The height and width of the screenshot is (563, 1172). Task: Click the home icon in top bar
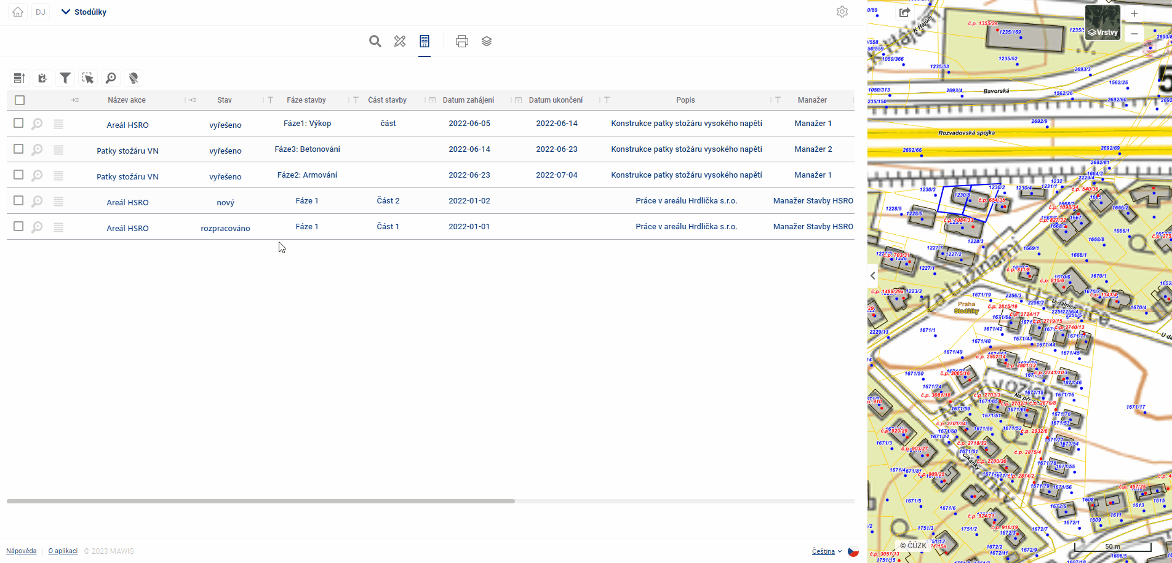click(x=18, y=12)
